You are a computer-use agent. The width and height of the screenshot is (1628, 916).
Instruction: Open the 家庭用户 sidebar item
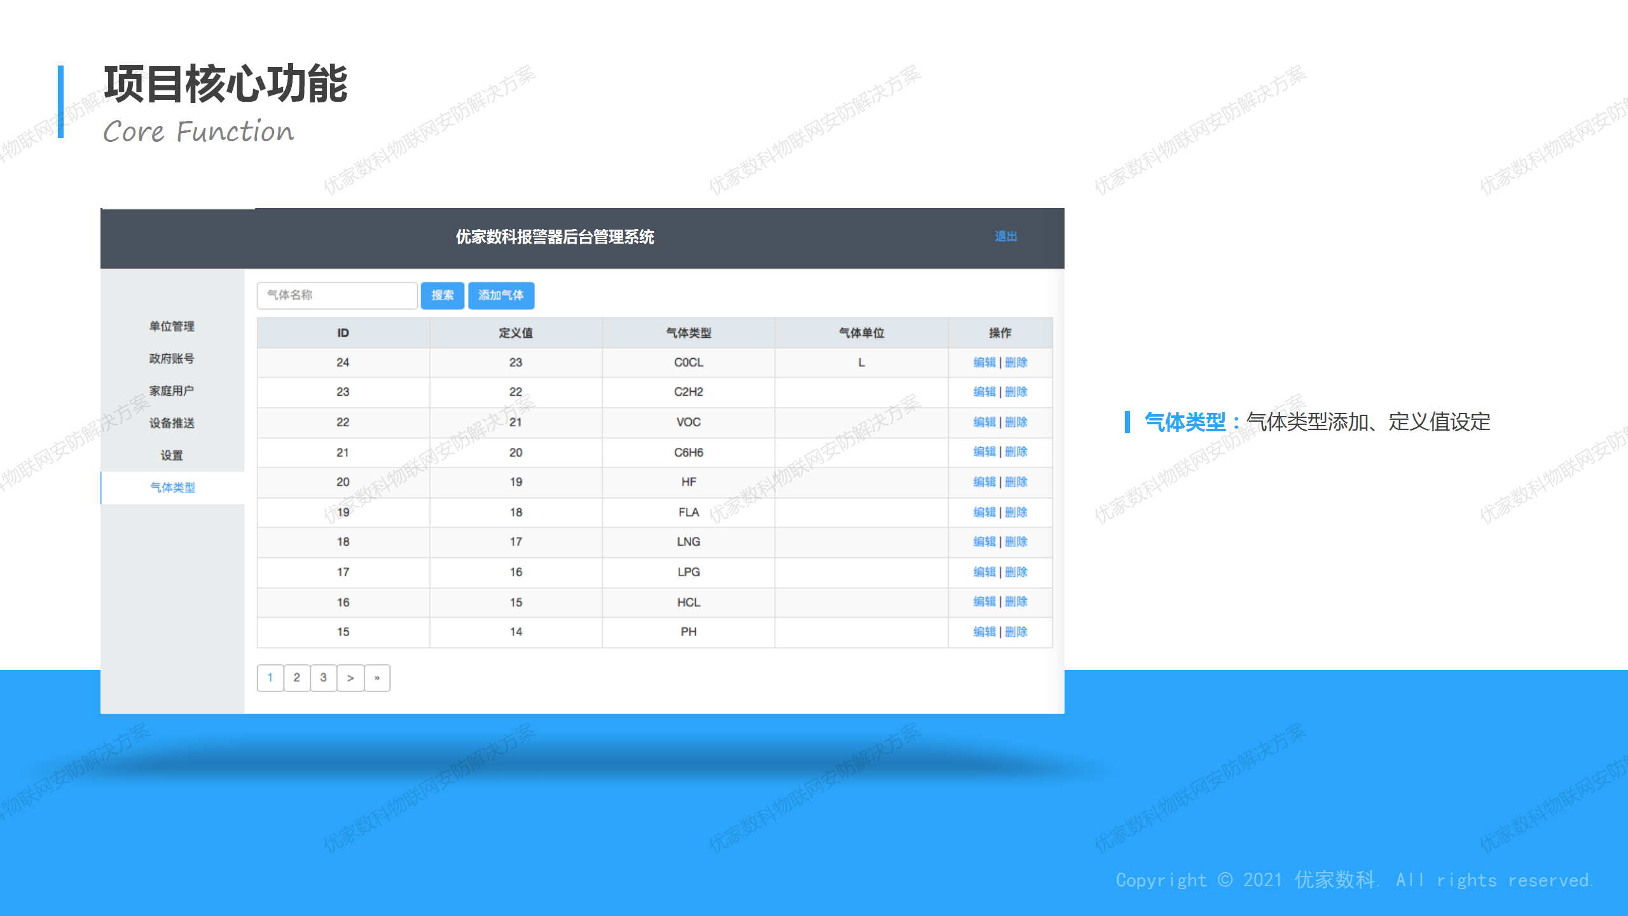click(x=172, y=391)
